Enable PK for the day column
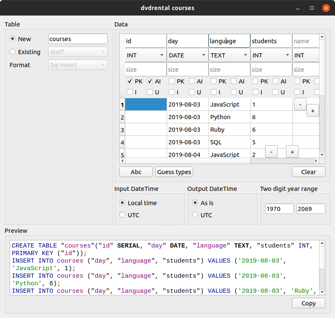The image size is (335, 318). coord(172,81)
